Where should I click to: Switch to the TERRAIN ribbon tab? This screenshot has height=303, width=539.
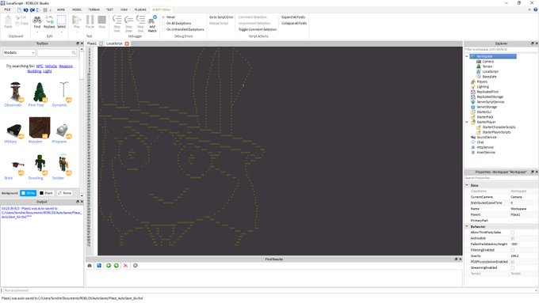tap(94, 9)
